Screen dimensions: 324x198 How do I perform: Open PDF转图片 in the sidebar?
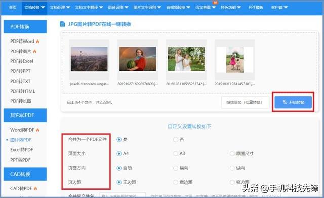pos(21,51)
